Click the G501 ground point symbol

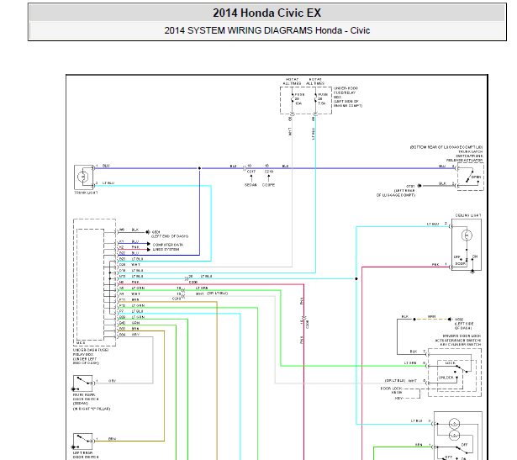148,232
